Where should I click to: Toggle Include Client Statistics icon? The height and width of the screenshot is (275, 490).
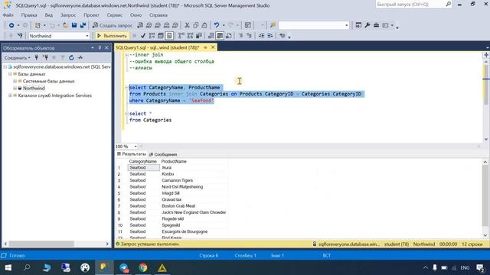(198, 36)
